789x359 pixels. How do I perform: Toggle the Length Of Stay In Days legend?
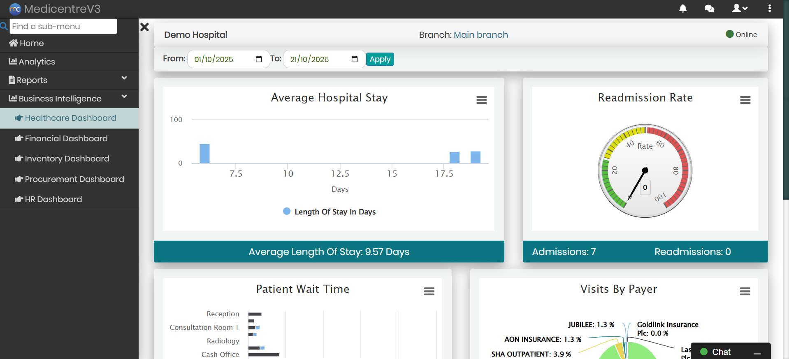click(330, 212)
